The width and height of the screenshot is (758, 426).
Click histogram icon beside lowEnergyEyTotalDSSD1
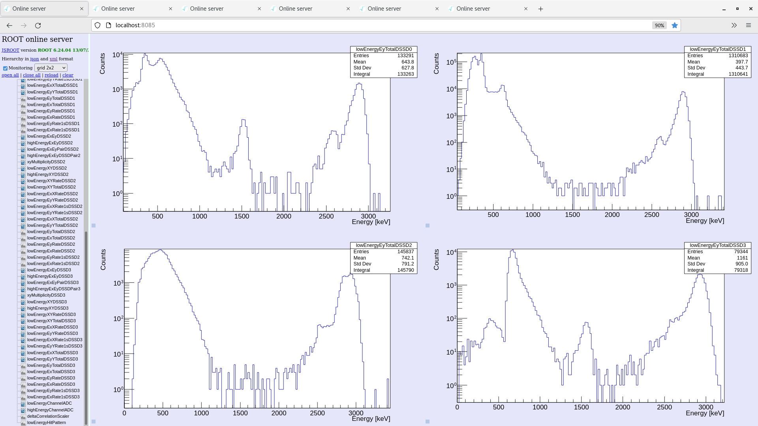[x=23, y=99]
